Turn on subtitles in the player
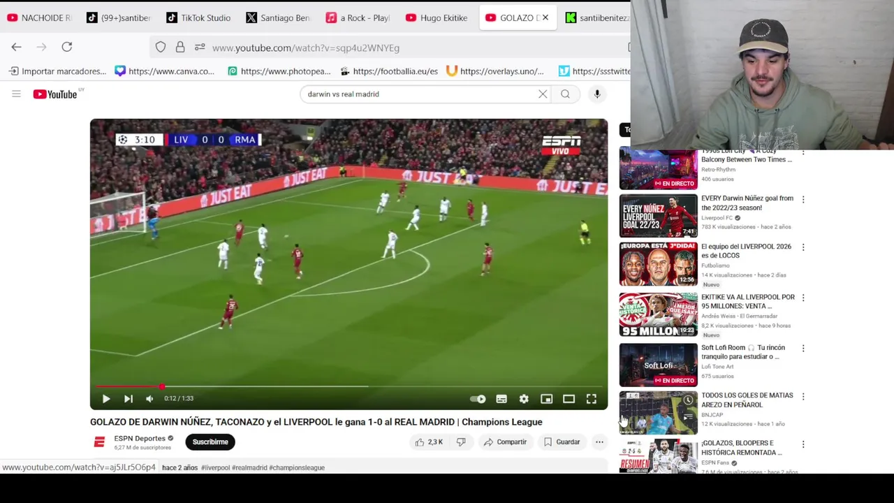894x503 pixels. click(x=501, y=399)
